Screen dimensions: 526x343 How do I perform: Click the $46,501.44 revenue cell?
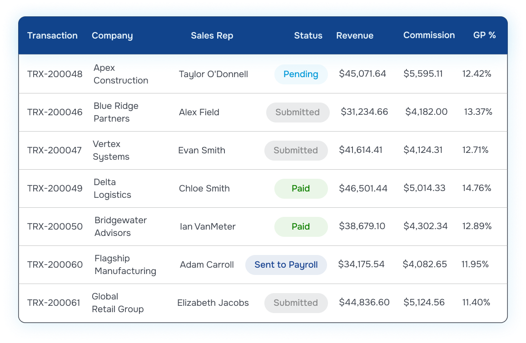[x=363, y=188]
